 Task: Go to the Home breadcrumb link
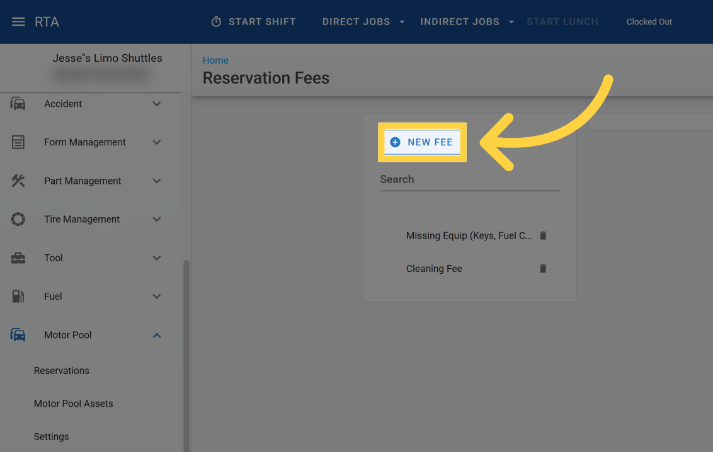click(x=215, y=60)
